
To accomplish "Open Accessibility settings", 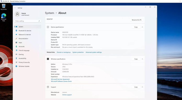I will coord(28,58).
